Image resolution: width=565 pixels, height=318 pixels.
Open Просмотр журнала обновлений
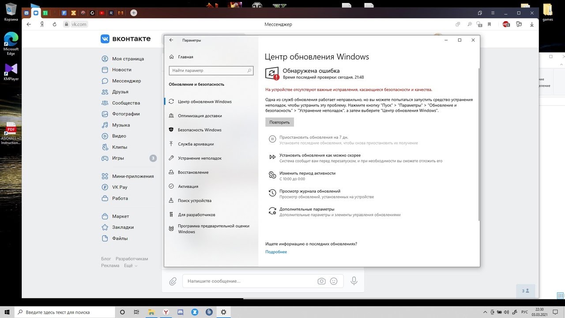[310, 191]
